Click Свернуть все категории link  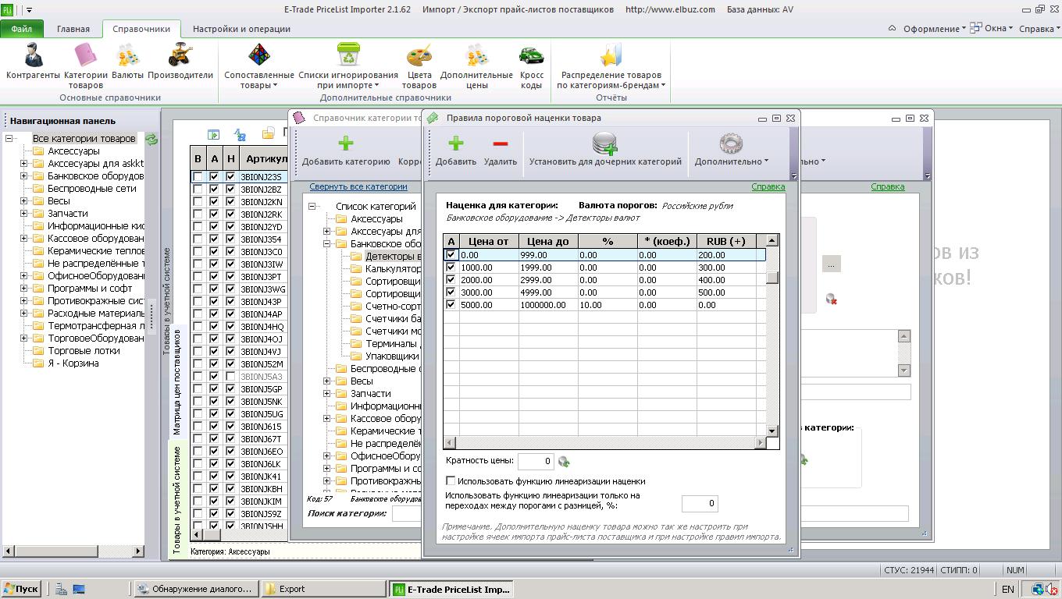[358, 186]
